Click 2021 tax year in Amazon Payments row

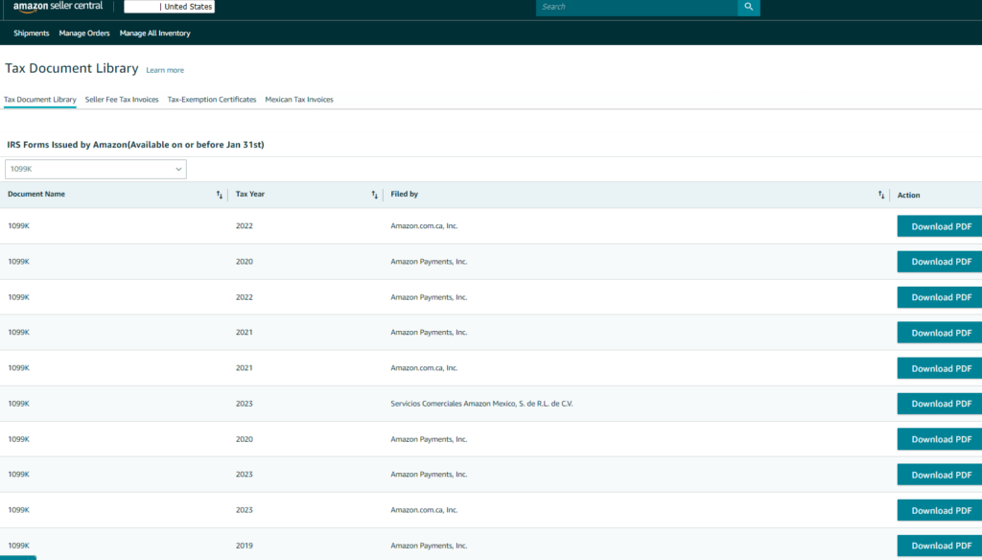(245, 333)
